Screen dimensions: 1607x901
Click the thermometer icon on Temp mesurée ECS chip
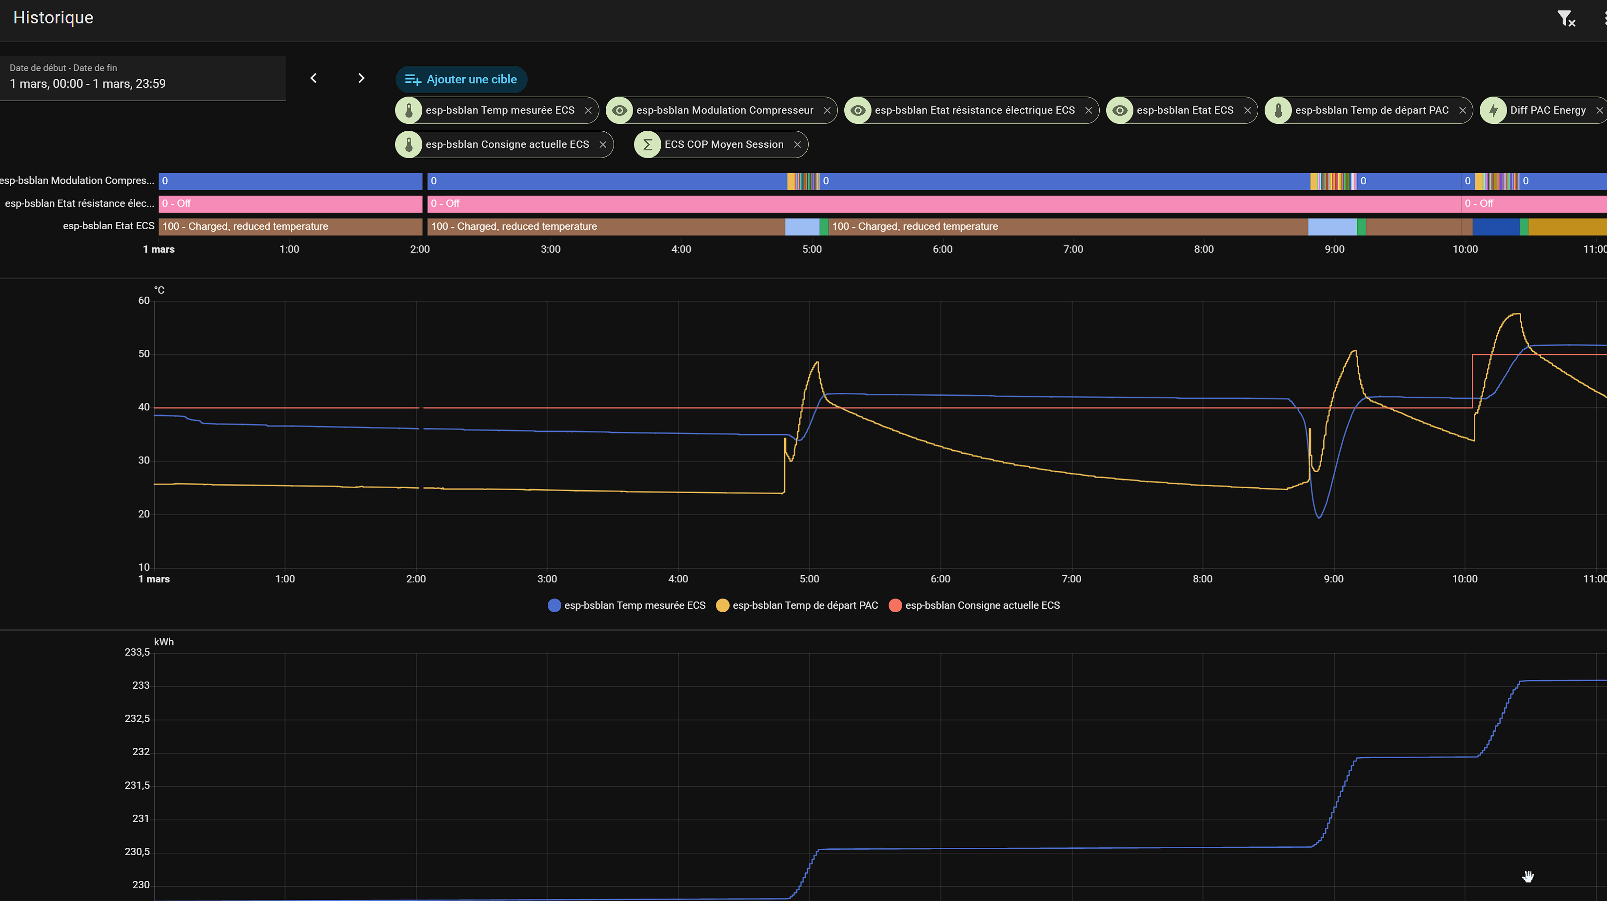[409, 110]
